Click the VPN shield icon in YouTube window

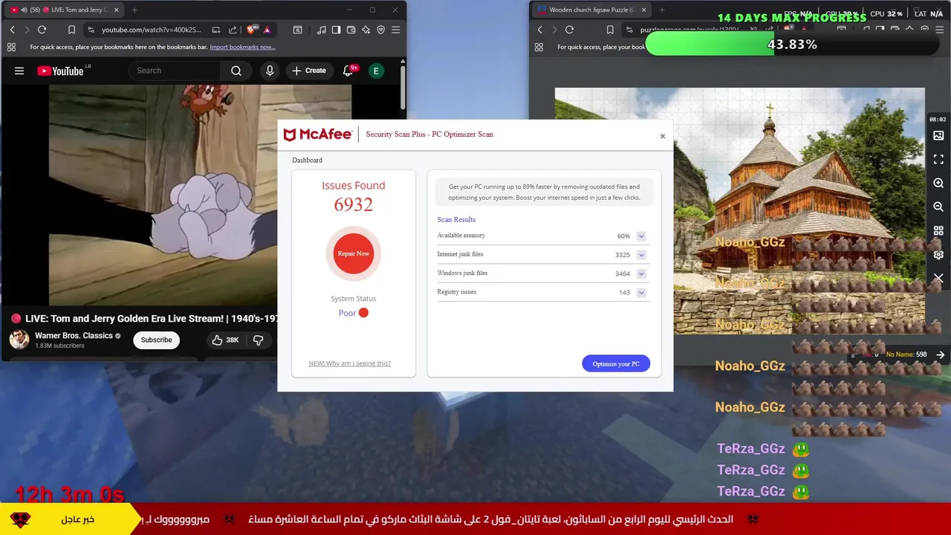pyautogui.click(x=380, y=30)
